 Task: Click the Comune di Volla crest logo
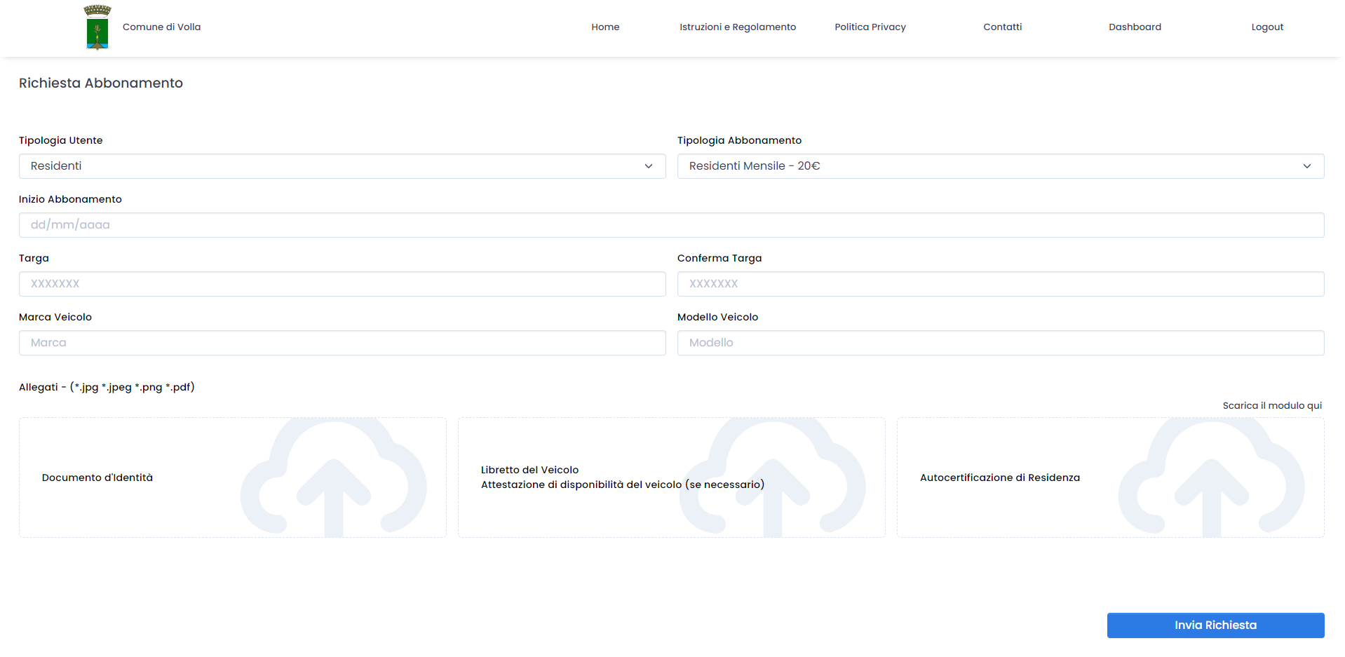[x=97, y=27]
